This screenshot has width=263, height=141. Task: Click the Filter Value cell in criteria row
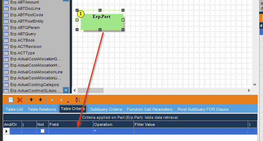click(x=191, y=131)
